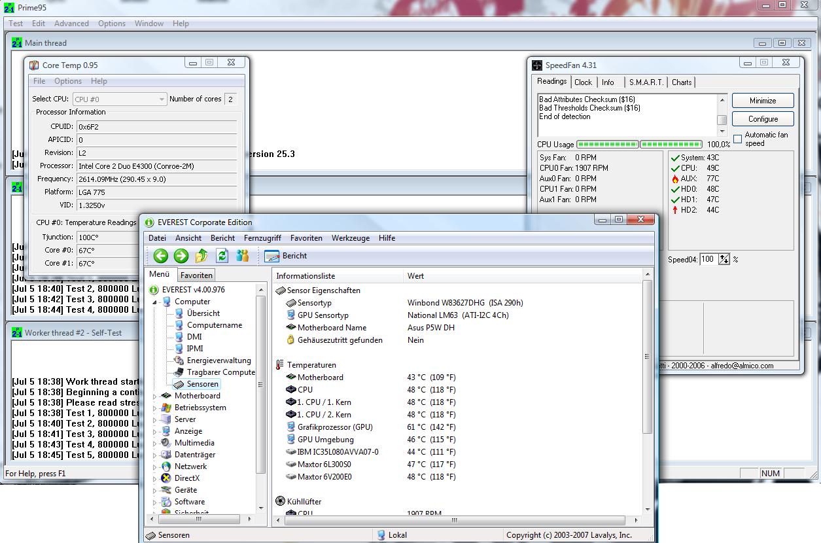Click the Multimedia speaker icon in the tree
The width and height of the screenshot is (821, 543).
click(x=167, y=443)
